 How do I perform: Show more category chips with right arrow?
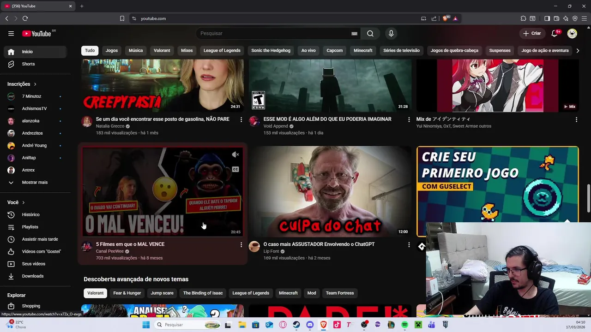[x=578, y=50]
